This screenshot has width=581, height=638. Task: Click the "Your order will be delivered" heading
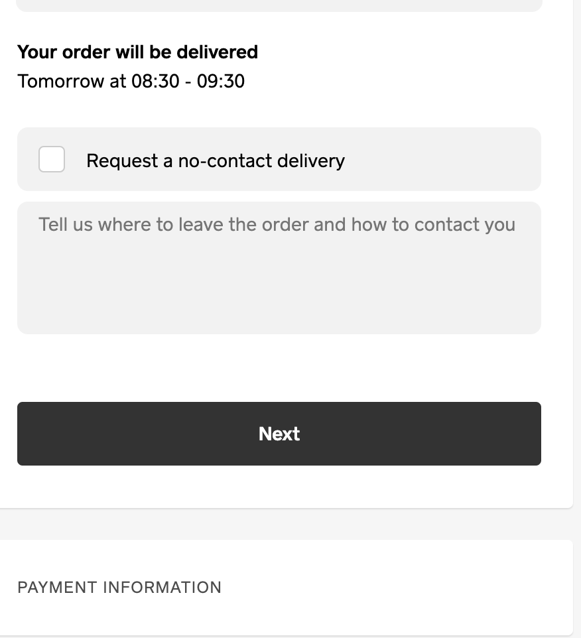(x=137, y=52)
